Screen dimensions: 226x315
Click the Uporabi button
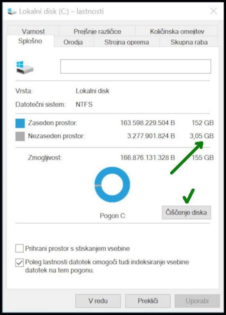point(197,301)
